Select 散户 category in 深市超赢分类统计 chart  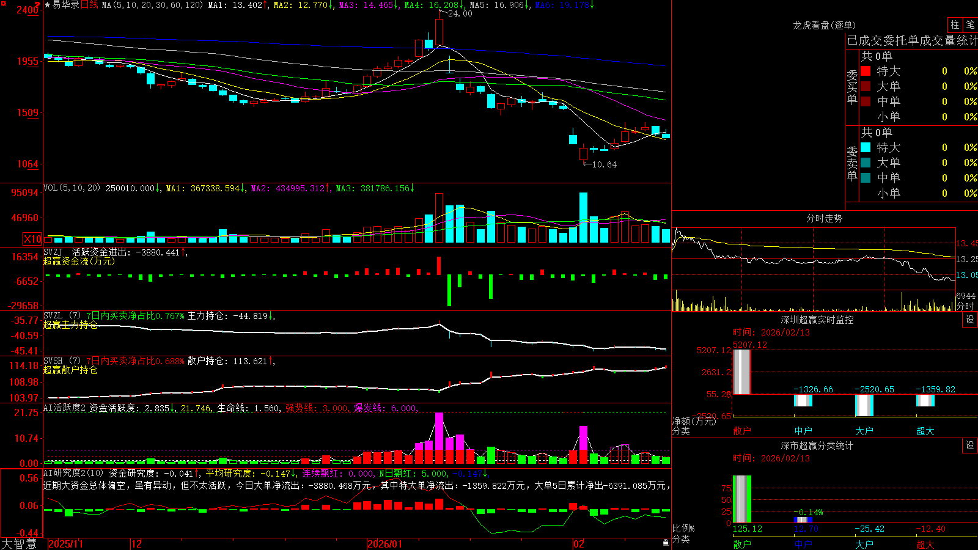(742, 544)
